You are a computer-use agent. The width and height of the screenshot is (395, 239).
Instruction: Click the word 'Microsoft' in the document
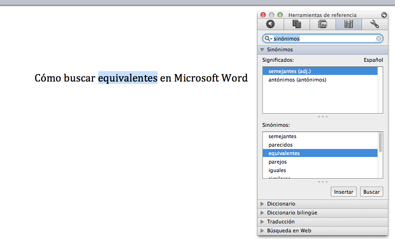[196, 78]
